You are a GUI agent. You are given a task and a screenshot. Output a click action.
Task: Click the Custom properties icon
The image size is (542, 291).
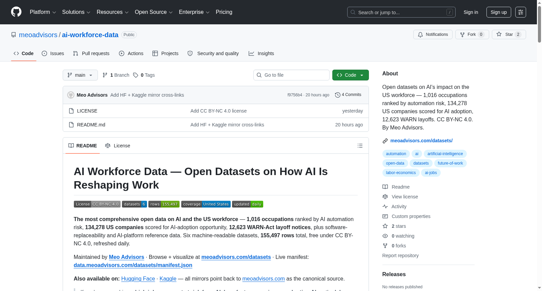click(385, 216)
